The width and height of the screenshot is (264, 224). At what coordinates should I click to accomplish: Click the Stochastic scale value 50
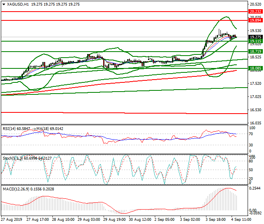point(251,170)
